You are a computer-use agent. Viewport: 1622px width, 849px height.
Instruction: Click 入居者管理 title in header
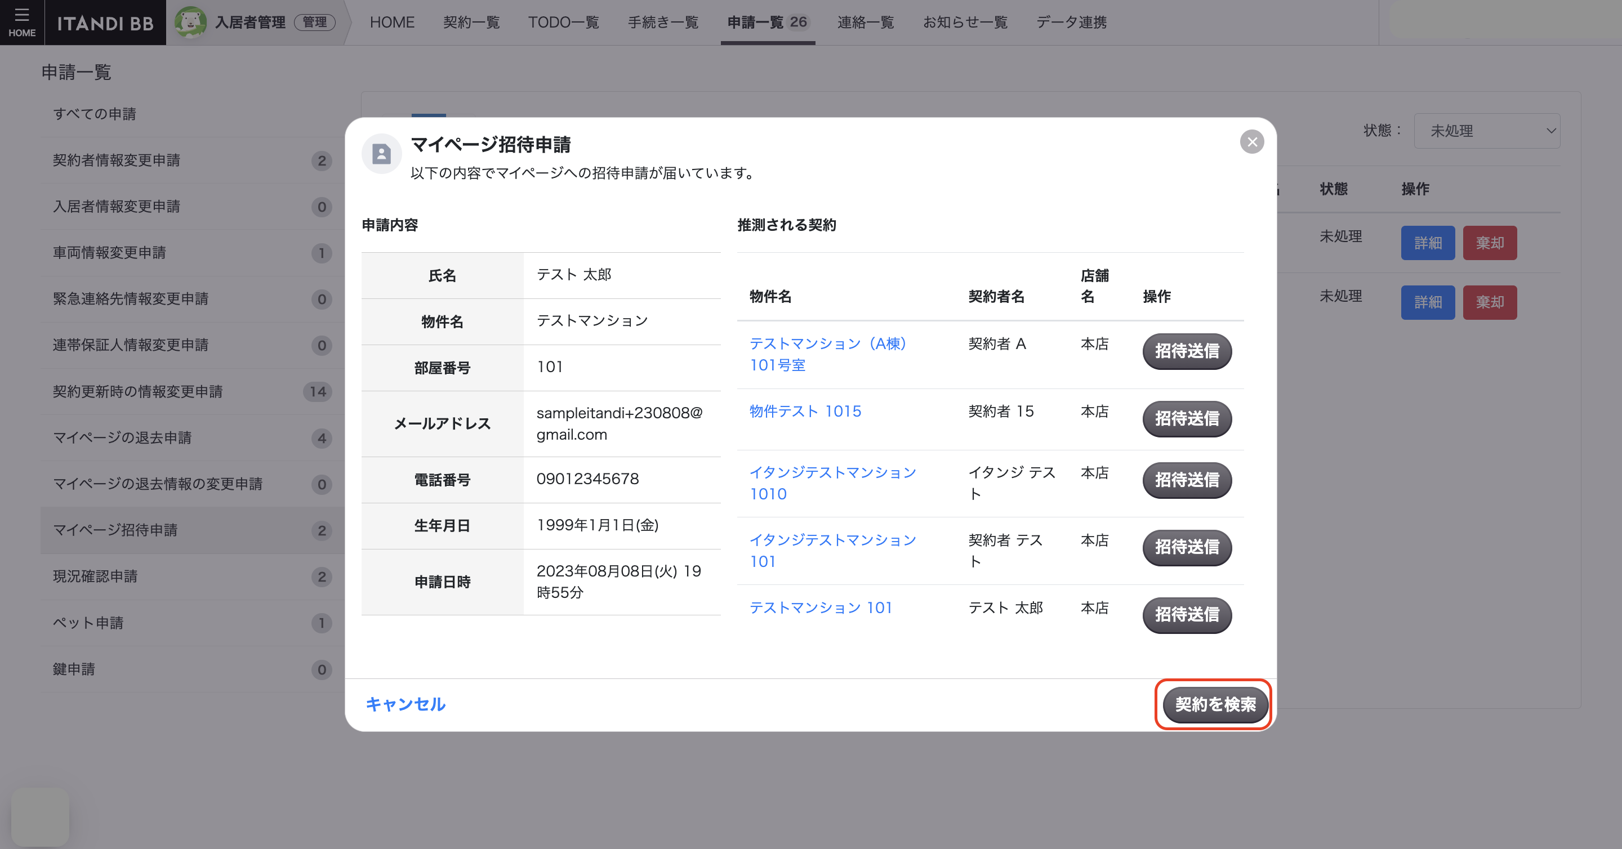click(x=251, y=23)
